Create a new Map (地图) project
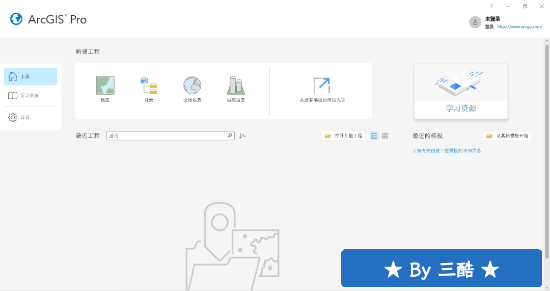This screenshot has width=550, height=291. tap(105, 89)
